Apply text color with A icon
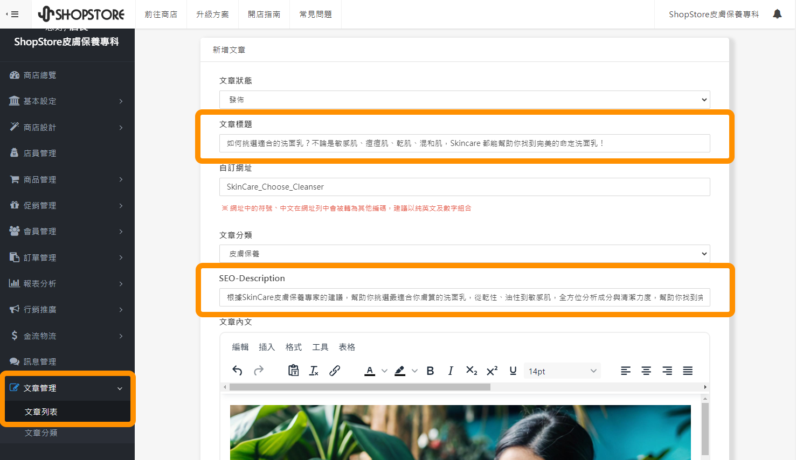Screen dimensions: 796x460 point(370,371)
